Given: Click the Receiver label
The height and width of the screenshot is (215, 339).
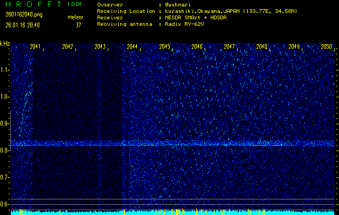Looking at the screenshot, I should [x=110, y=18].
